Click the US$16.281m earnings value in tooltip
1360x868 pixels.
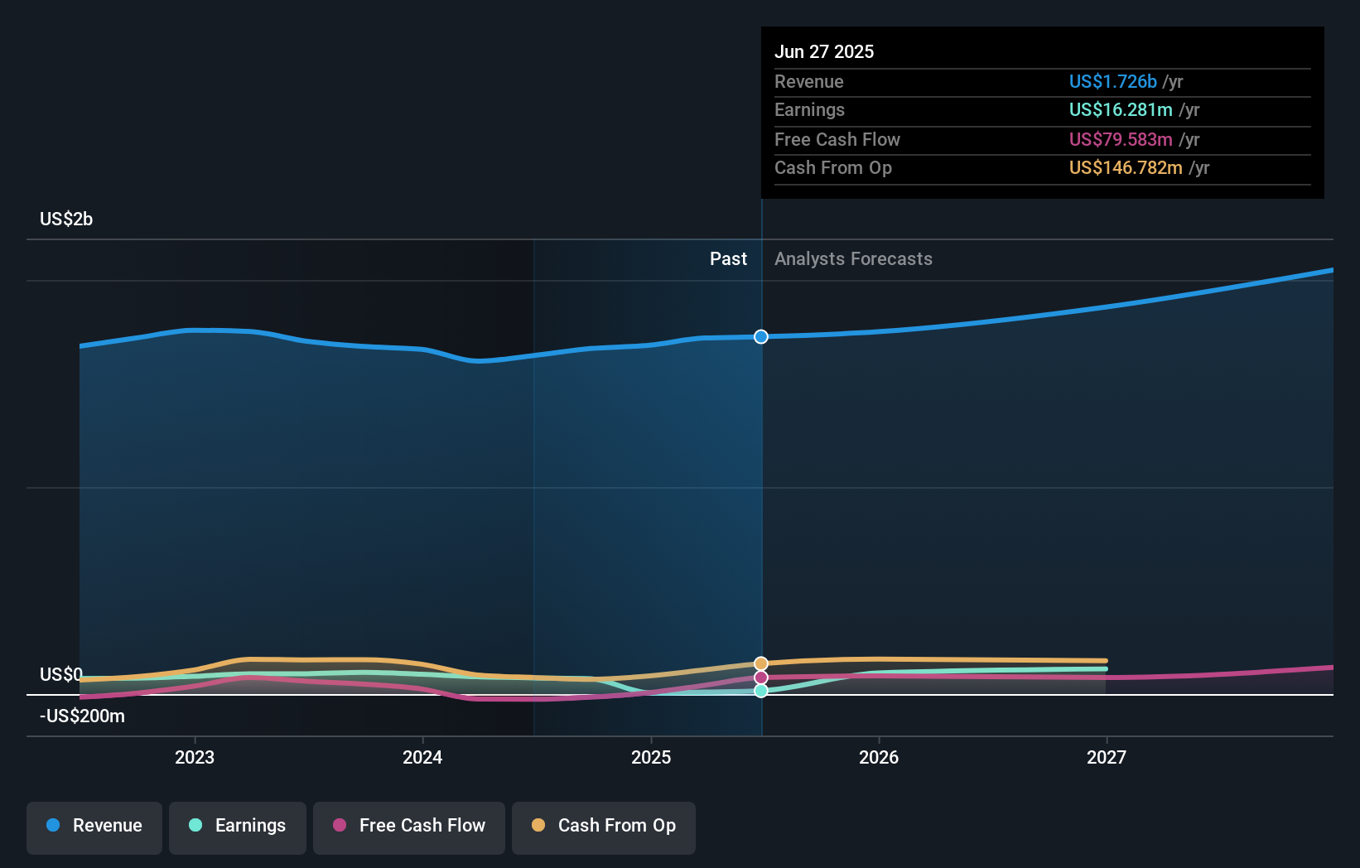point(1121,109)
